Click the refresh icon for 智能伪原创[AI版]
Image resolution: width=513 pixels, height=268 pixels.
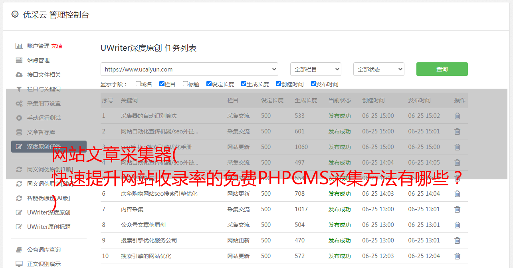19,198
